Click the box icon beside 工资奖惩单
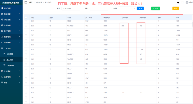This screenshot has width=193, height=104. (4, 65)
